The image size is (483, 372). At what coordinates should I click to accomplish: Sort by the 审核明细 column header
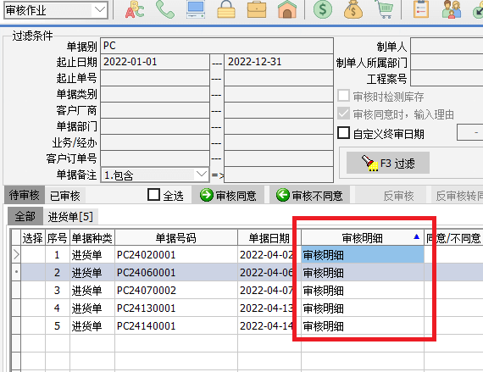[363, 238]
